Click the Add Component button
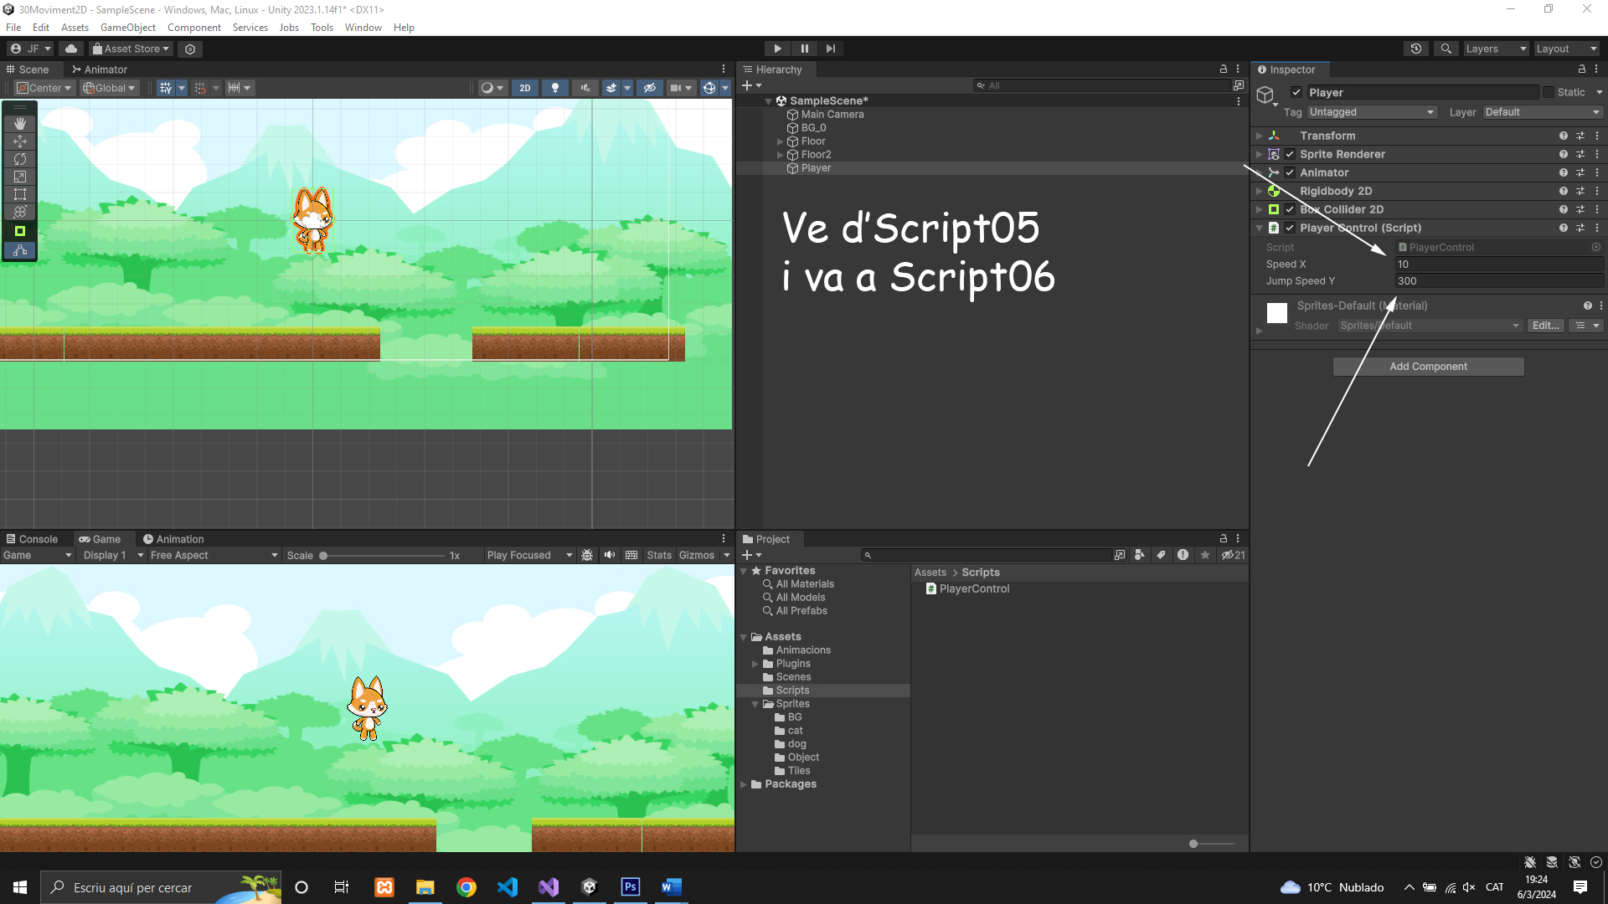 tap(1428, 367)
